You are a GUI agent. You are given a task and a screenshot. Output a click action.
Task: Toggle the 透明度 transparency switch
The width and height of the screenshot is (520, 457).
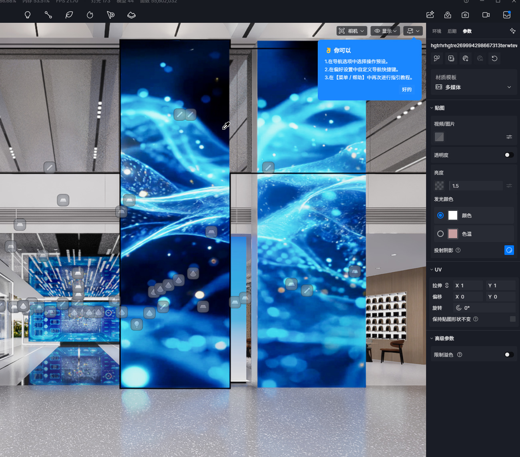click(509, 155)
